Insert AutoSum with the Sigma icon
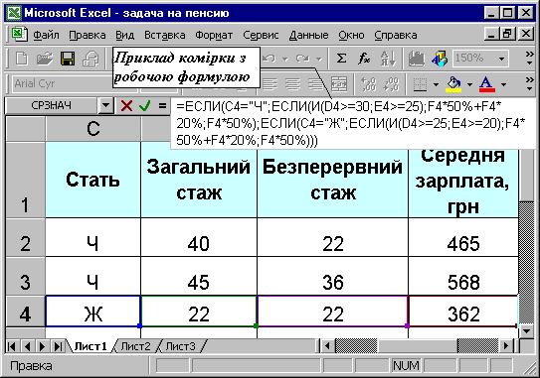Viewport: 540px width, 378px height. [341, 59]
